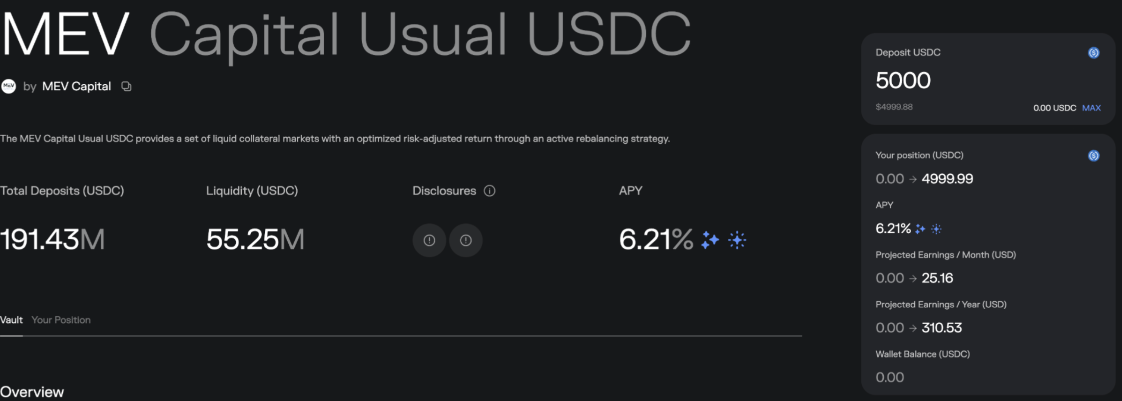Click the sparkle icon next to position APY
The width and height of the screenshot is (1122, 401).
tap(920, 229)
